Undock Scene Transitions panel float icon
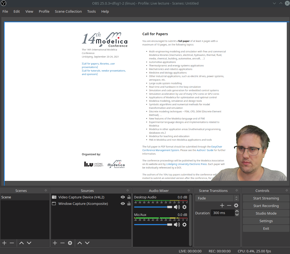290x254 pixels. click(237, 190)
